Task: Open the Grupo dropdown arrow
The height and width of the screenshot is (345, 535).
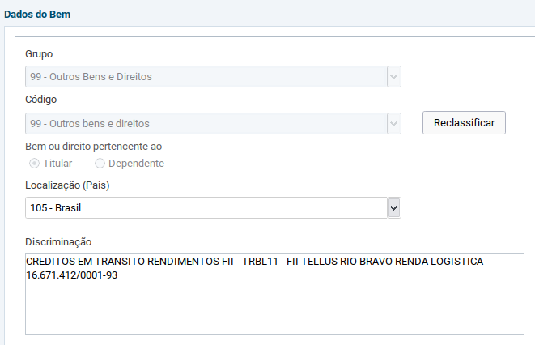Action: [x=394, y=77]
